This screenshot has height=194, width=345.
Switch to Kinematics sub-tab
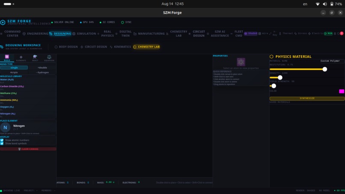[x=120, y=47]
